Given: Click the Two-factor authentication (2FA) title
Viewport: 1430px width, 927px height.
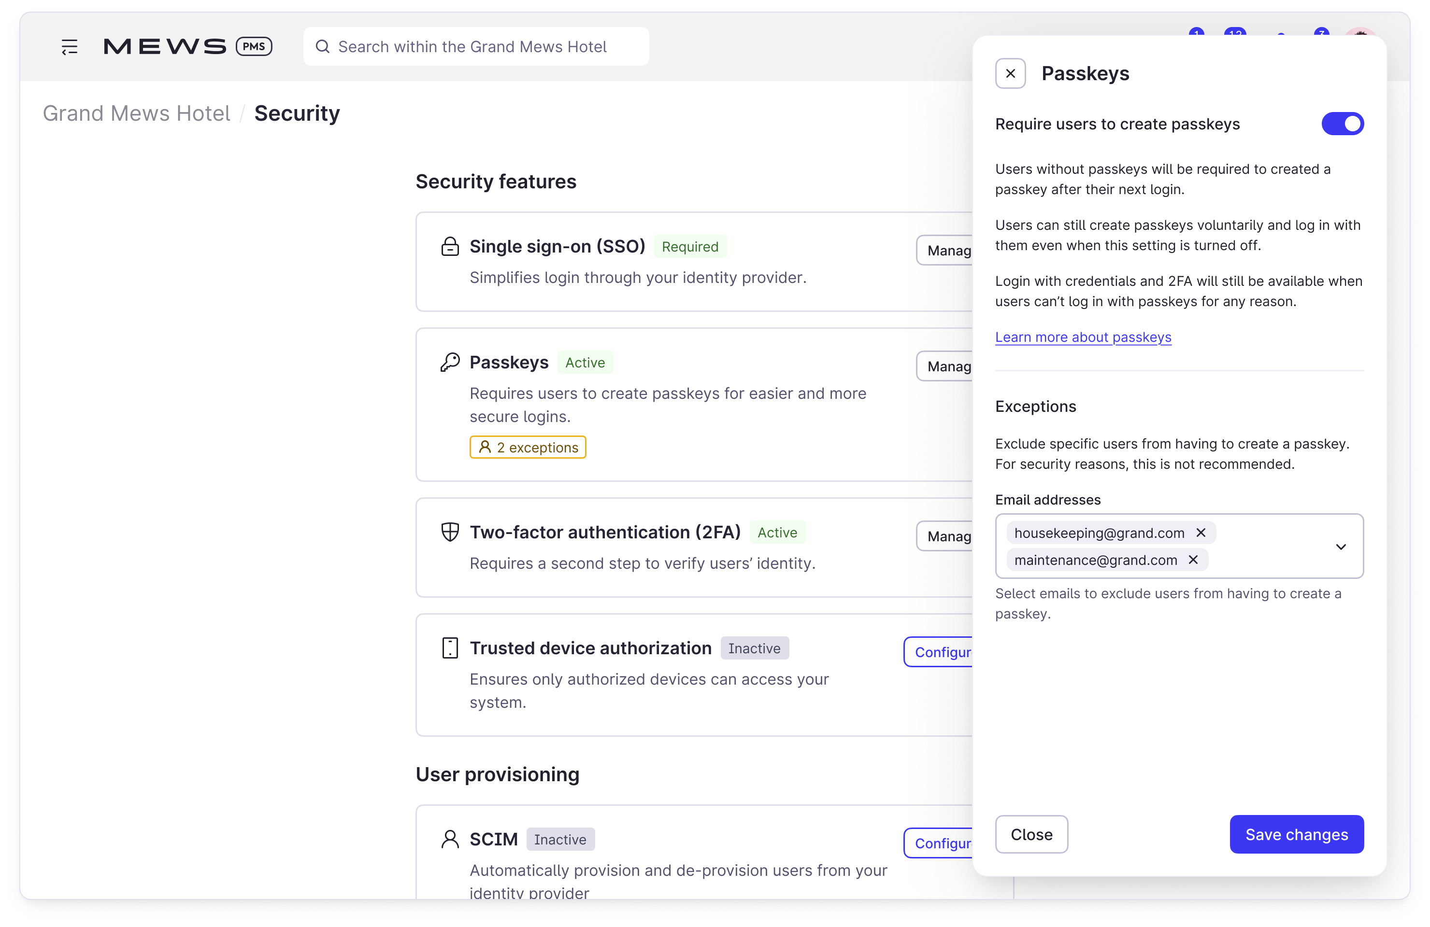Looking at the screenshot, I should [605, 532].
